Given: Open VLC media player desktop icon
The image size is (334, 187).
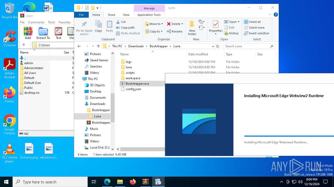Looking at the screenshot, I should [x=9, y=152].
